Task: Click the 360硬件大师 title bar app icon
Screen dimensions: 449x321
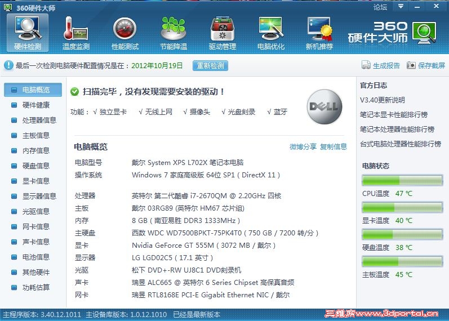Action: 8,7
